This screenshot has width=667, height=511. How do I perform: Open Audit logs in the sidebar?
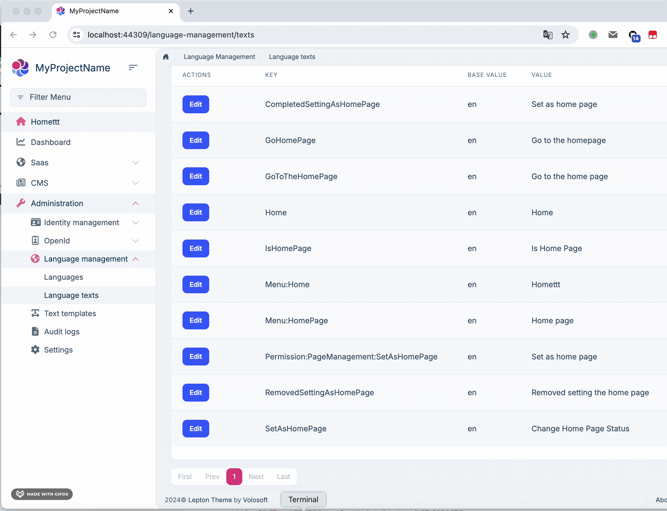(62, 332)
